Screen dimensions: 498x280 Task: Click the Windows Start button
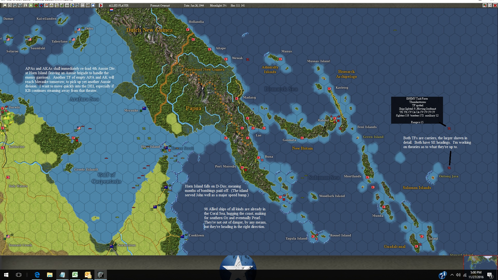point(6,275)
